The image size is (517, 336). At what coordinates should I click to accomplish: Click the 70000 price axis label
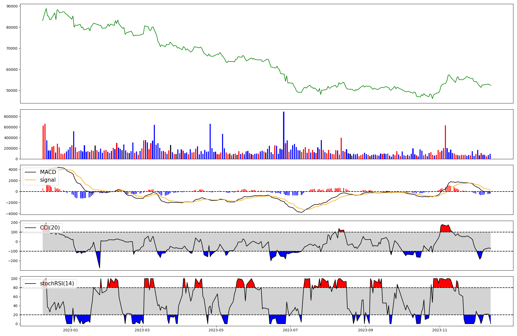coord(11,48)
